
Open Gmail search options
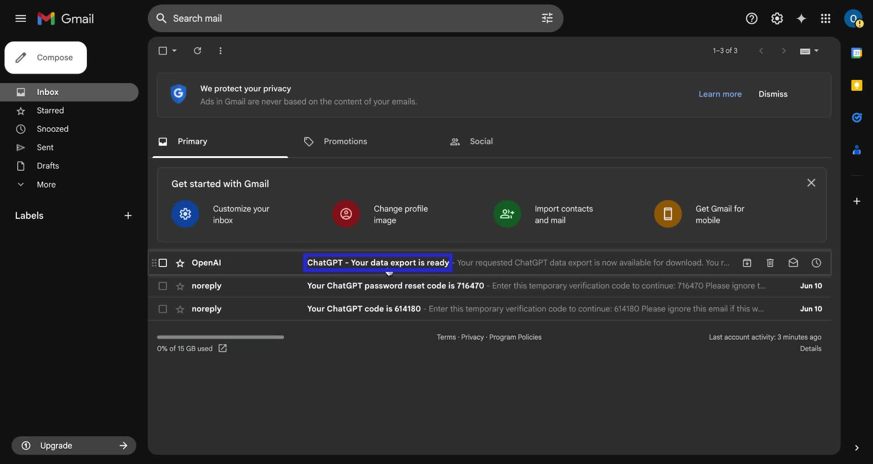[547, 19]
